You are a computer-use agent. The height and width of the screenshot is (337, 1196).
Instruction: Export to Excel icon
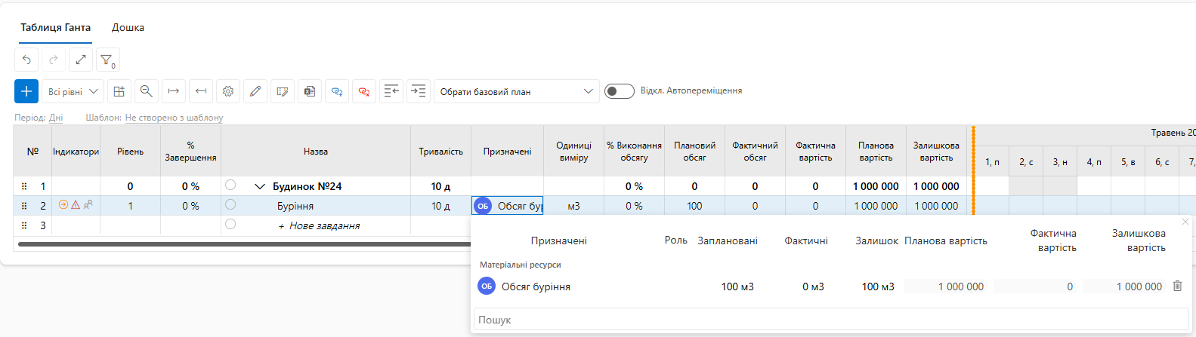[310, 91]
